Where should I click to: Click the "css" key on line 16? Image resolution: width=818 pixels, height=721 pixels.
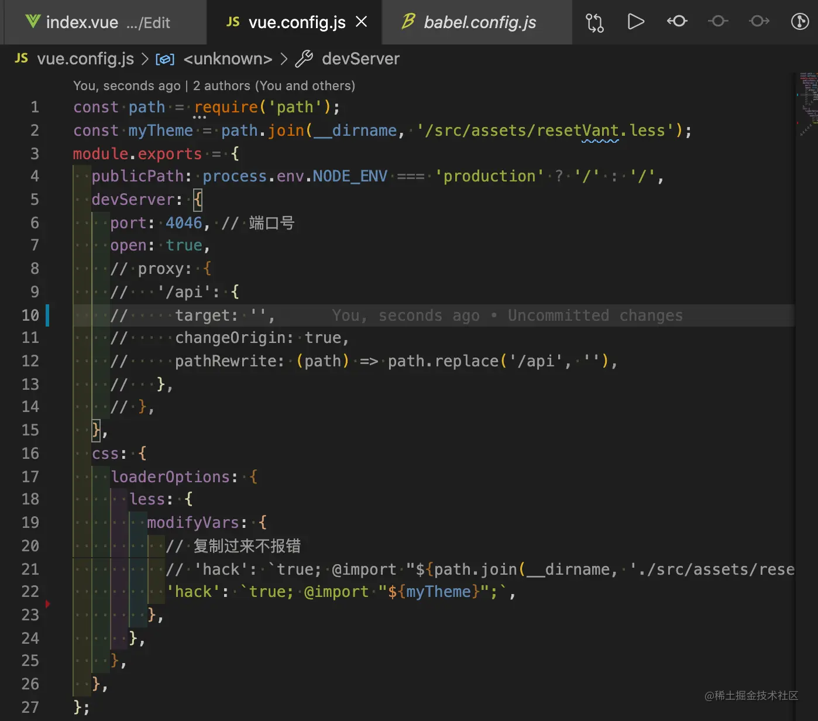(105, 454)
